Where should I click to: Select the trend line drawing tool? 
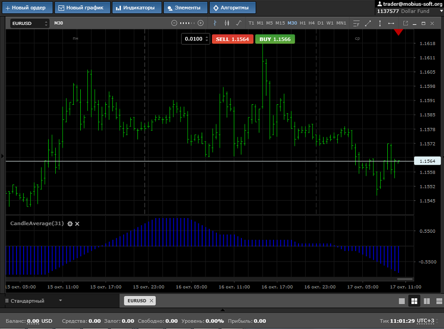pyautogui.click(x=368, y=24)
